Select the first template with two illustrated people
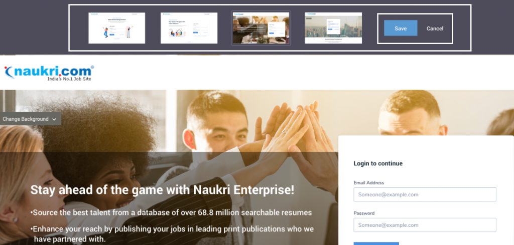 tap(116, 28)
